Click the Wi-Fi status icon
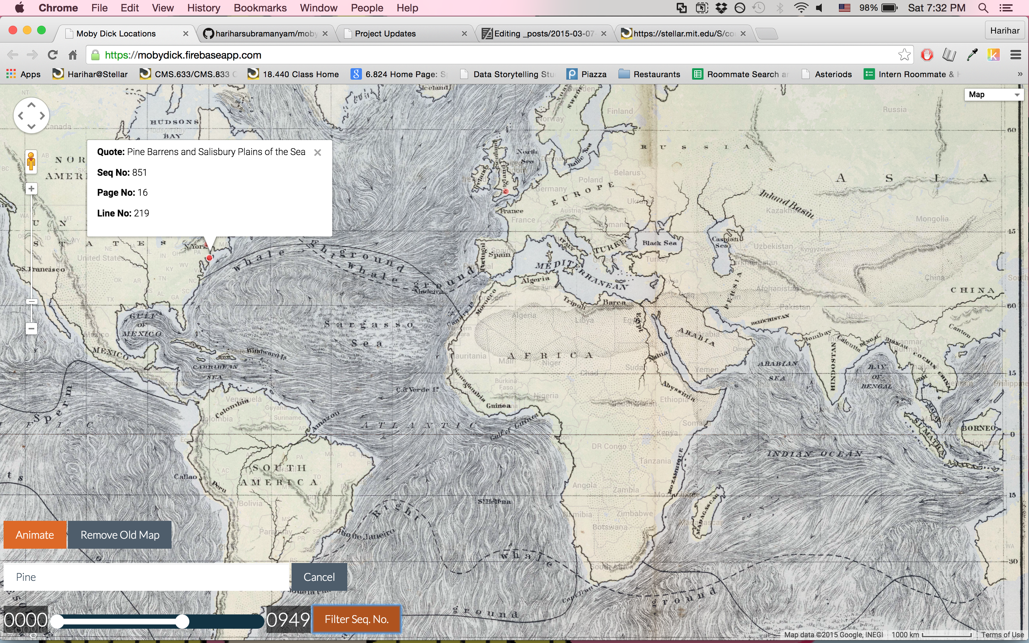The height and width of the screenshot is (643, 1029). point(801,8)
